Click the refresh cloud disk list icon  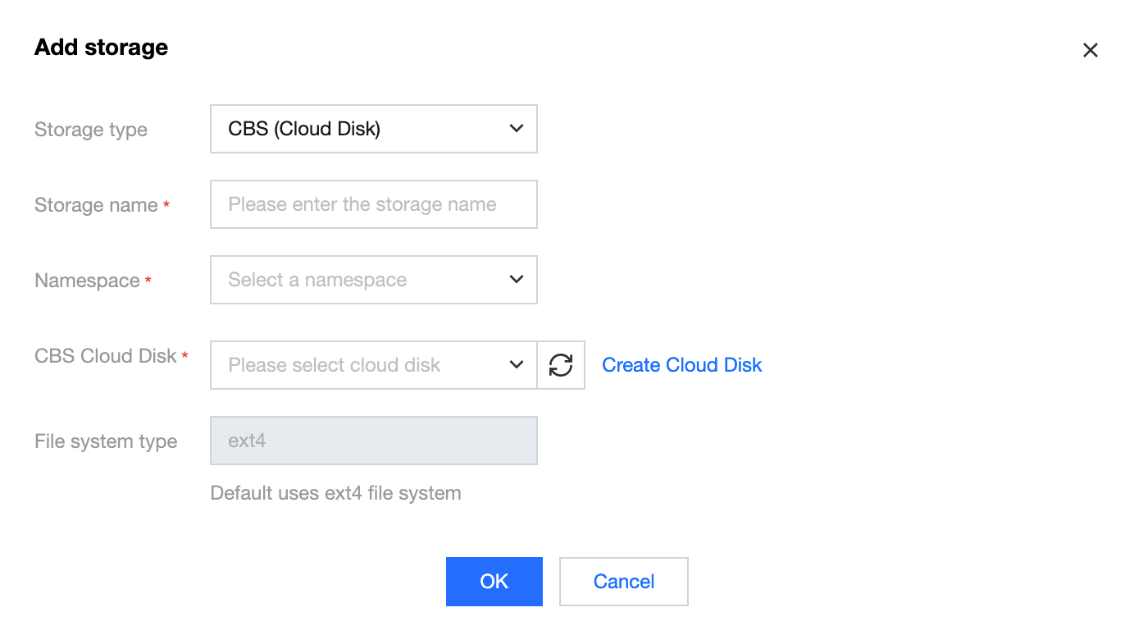pyautogui.click(x=561, y=365)
